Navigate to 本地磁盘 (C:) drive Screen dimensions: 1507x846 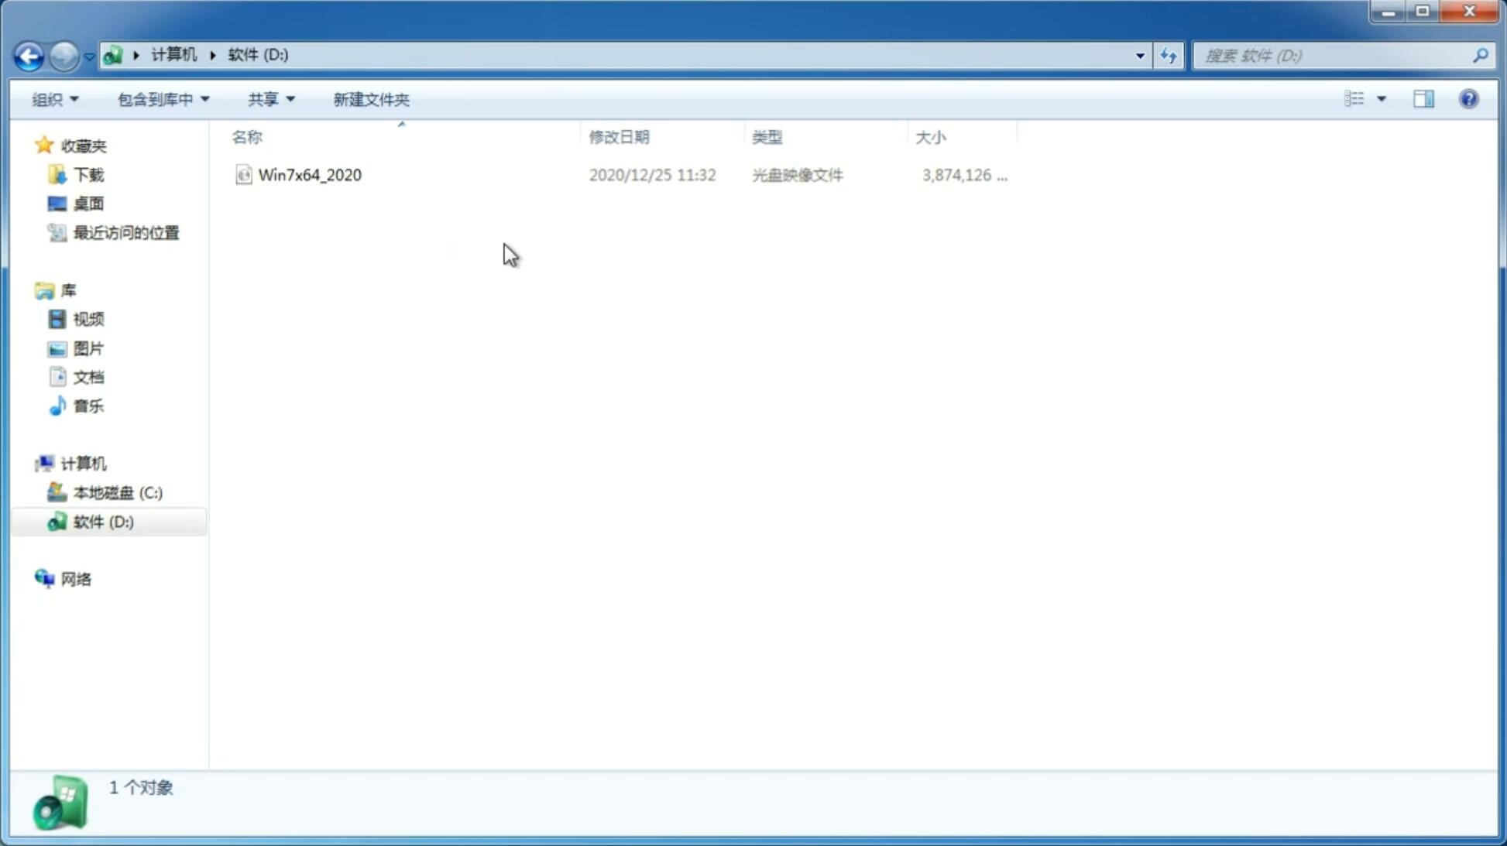(117, 492)
